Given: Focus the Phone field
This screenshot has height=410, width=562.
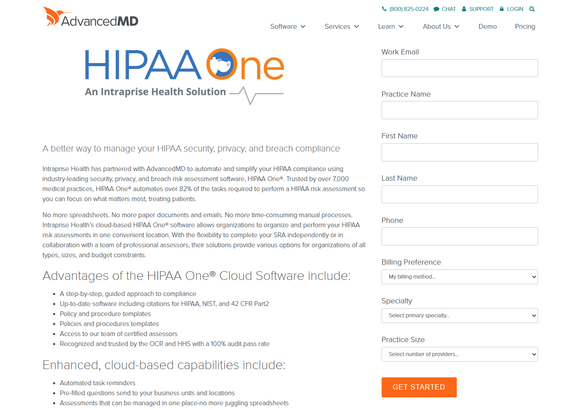Looking at the screenshot, I should point(460,236).
